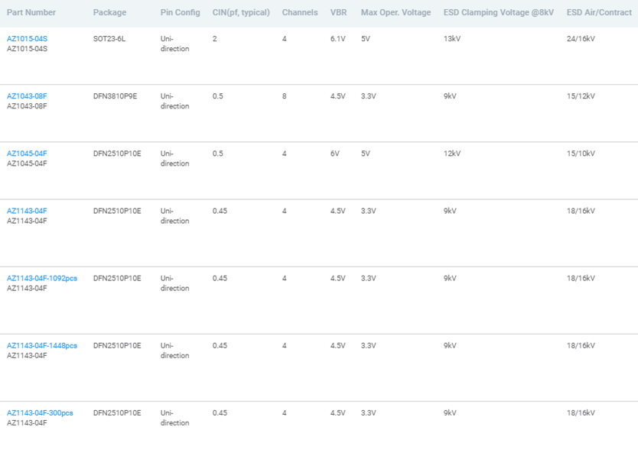Open the AZ1143-04F-300pcs part link
Viewport: 638px width, 456px height.
[40, 412]
